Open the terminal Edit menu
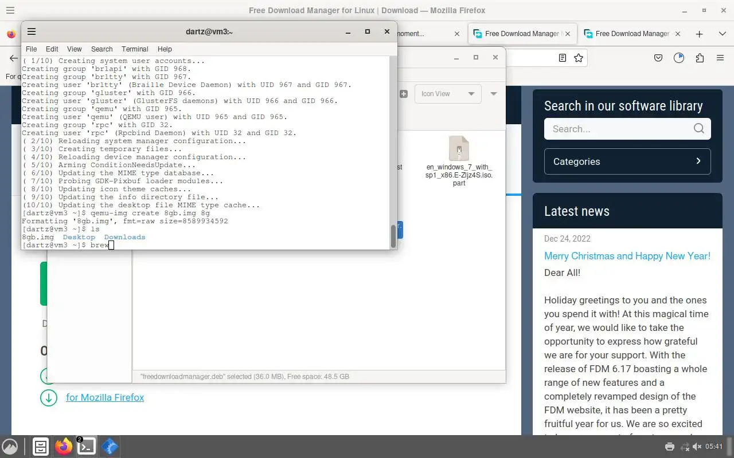734x458 pixels. tap(52, 49)
